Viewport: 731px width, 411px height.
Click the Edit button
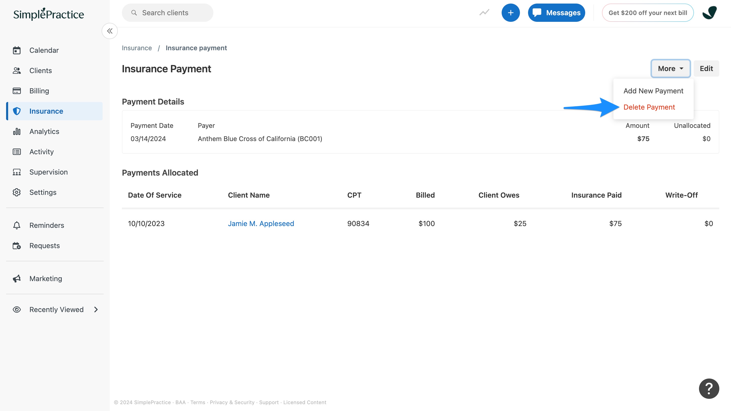pos(706,68)
